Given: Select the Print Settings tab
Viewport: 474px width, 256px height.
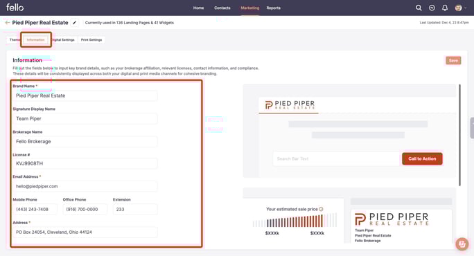Looking at the screenshot, I should [x=91, y=40].
